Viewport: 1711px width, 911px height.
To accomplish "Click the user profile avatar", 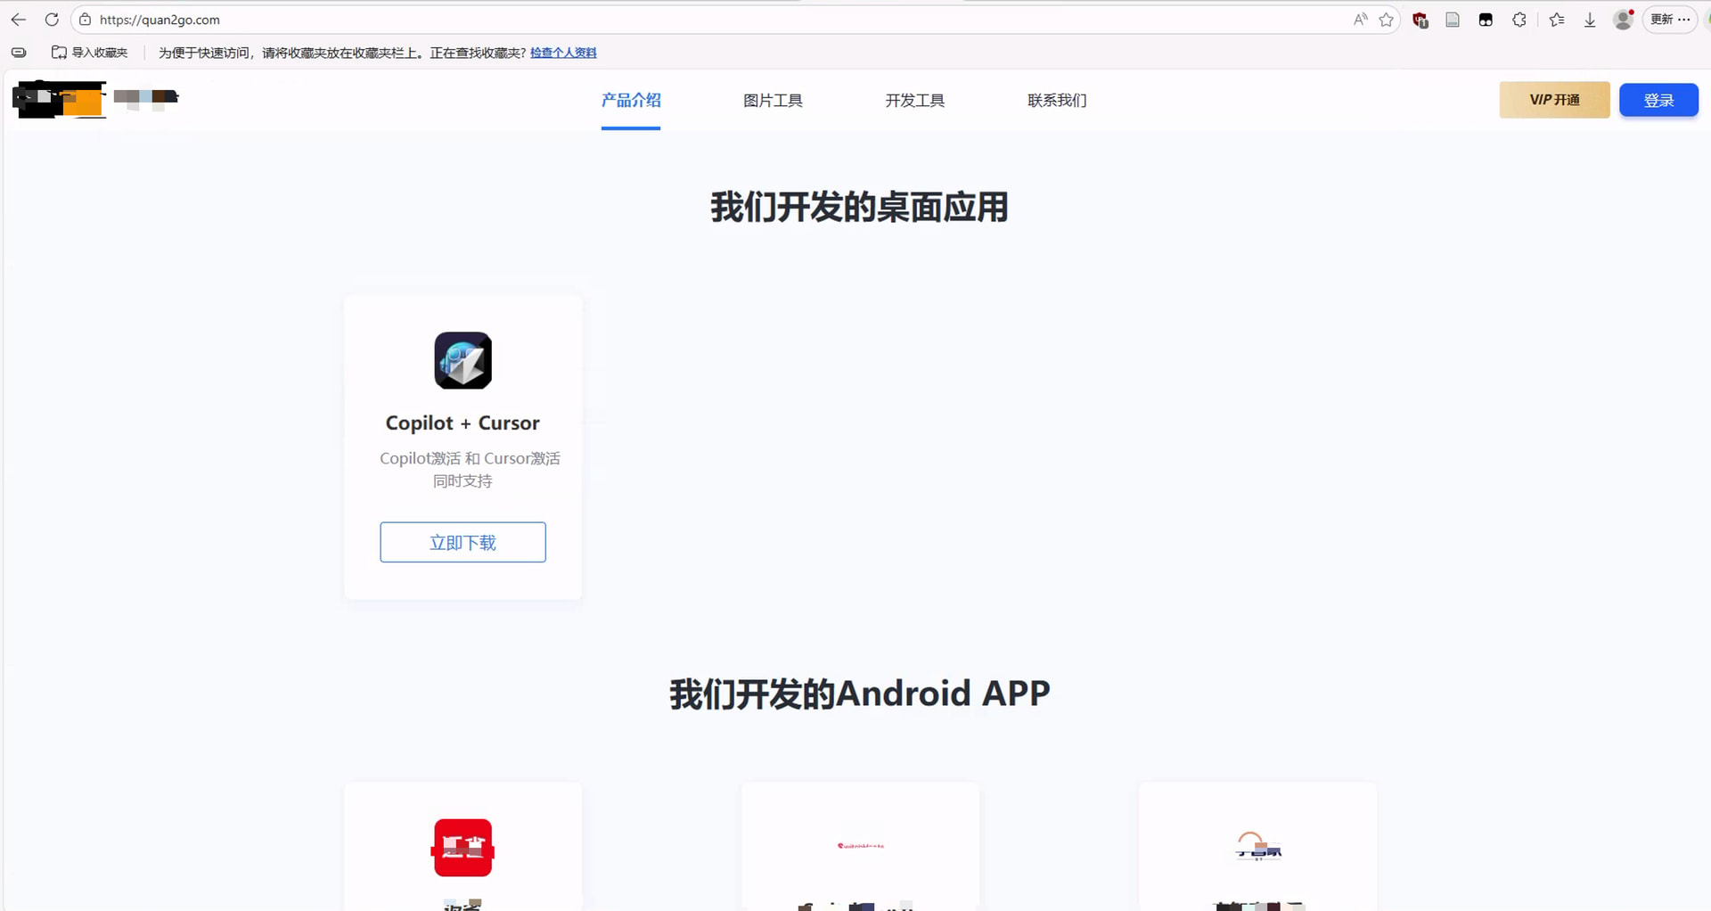I will coord(1623,20).
